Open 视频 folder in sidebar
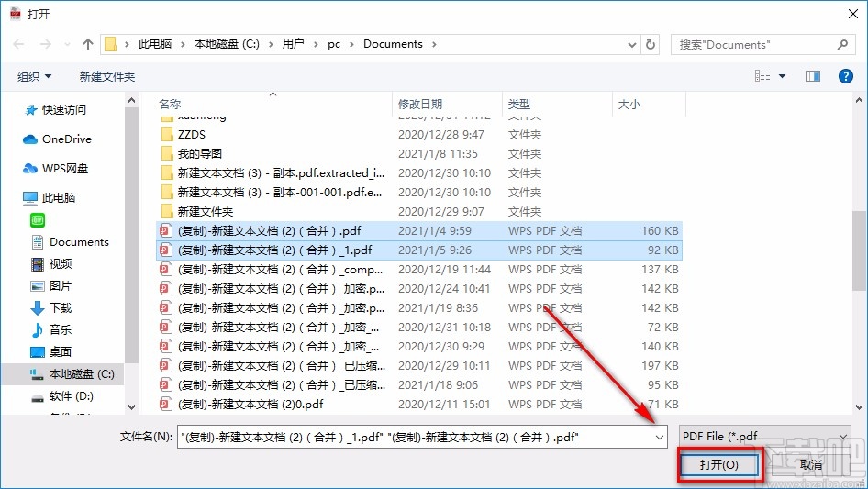Viewport: 868px width, 489px height. click(x=51, y=263)
